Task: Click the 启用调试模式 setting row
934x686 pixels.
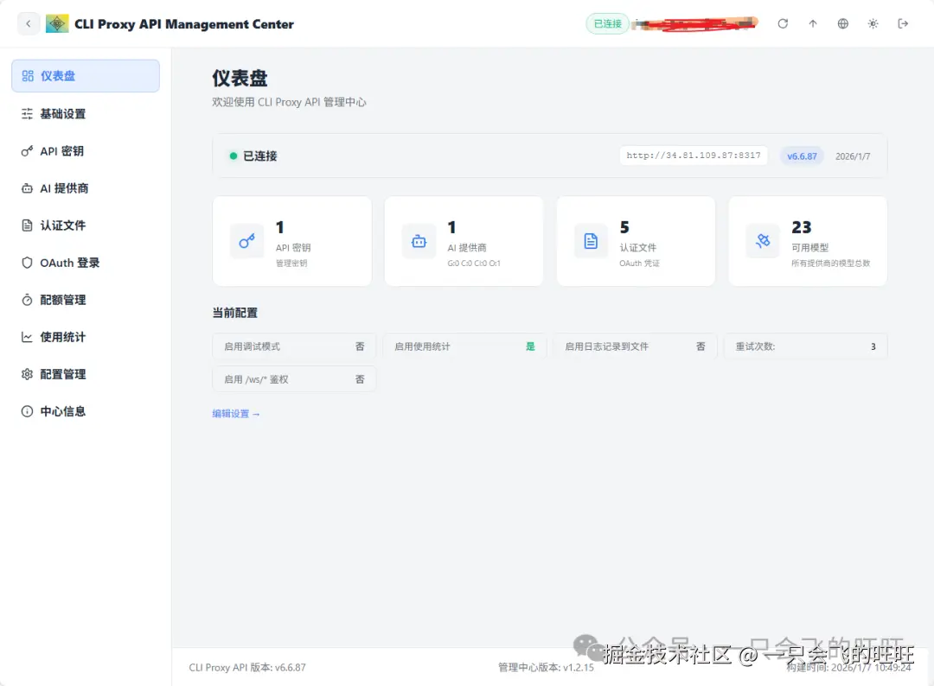Action: tap(294, 346)
